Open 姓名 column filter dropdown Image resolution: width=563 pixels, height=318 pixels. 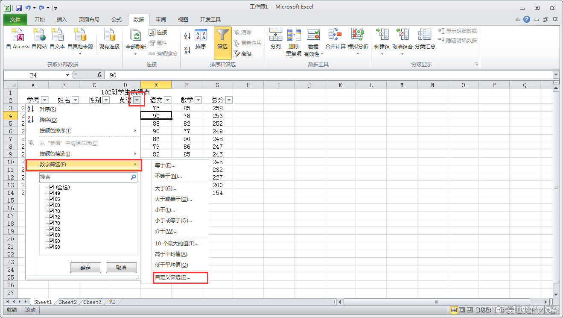point(76,100)
